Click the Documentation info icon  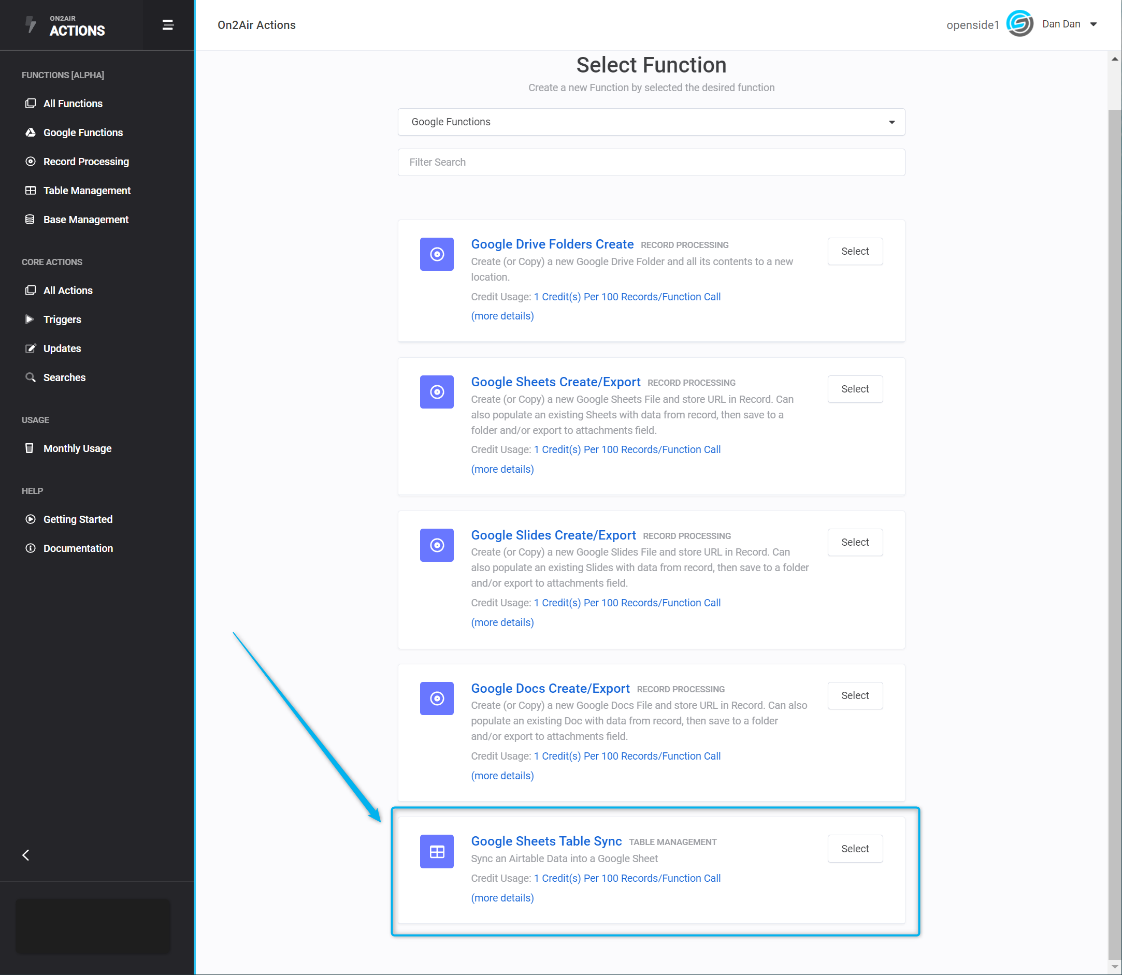31,548
